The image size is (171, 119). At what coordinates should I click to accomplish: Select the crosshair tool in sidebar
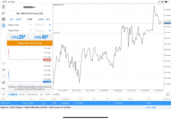(3, 64)
